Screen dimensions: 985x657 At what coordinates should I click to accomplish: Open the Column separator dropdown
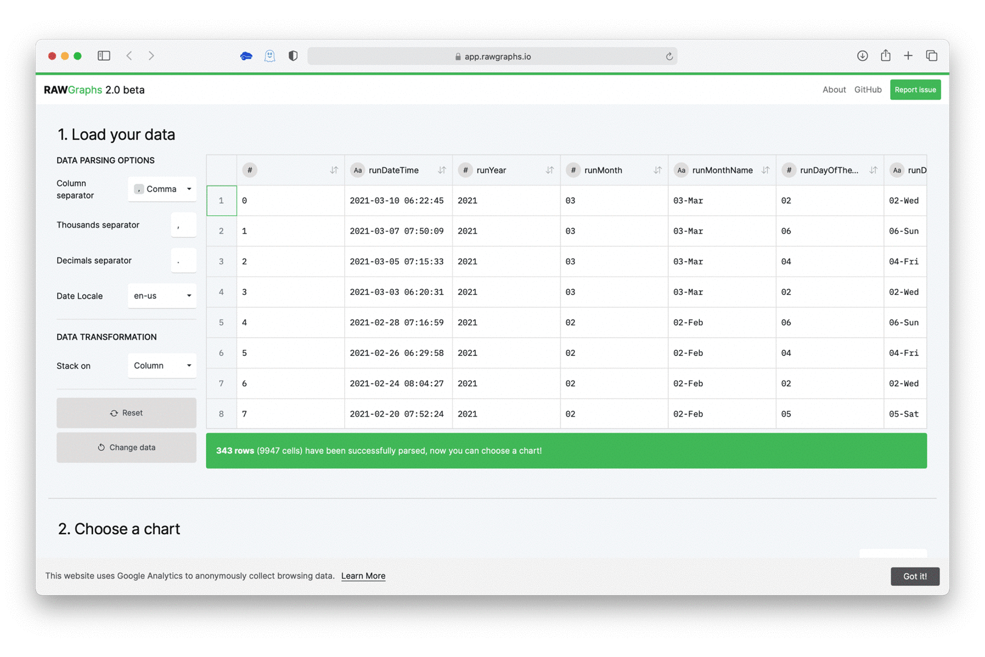pos(162,189)
